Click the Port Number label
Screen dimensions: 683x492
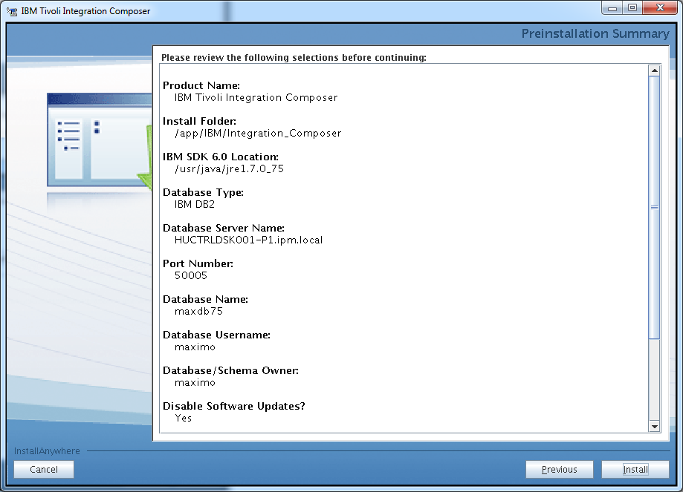198,263
